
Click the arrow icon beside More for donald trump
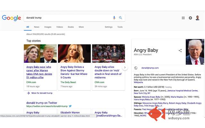(x=28, y=93)
